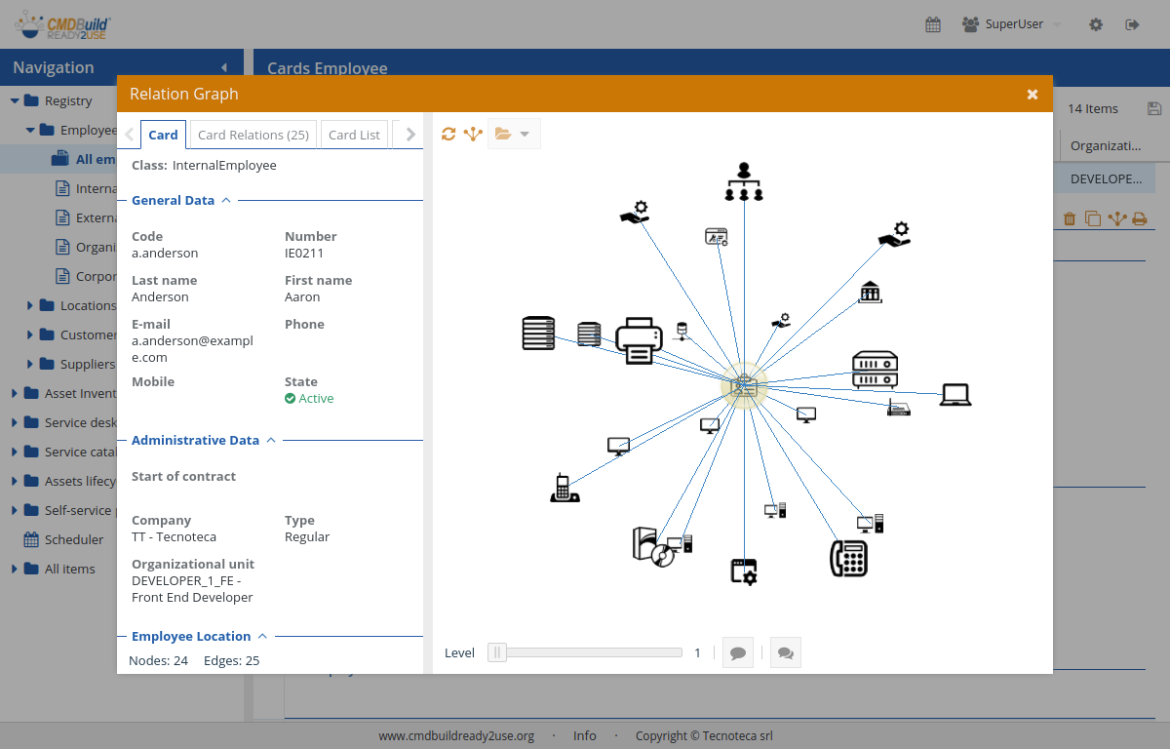1170x749 pixels.
Task: Open www.cmdbuildready2use.org footer link
Action: click(456, 735)
